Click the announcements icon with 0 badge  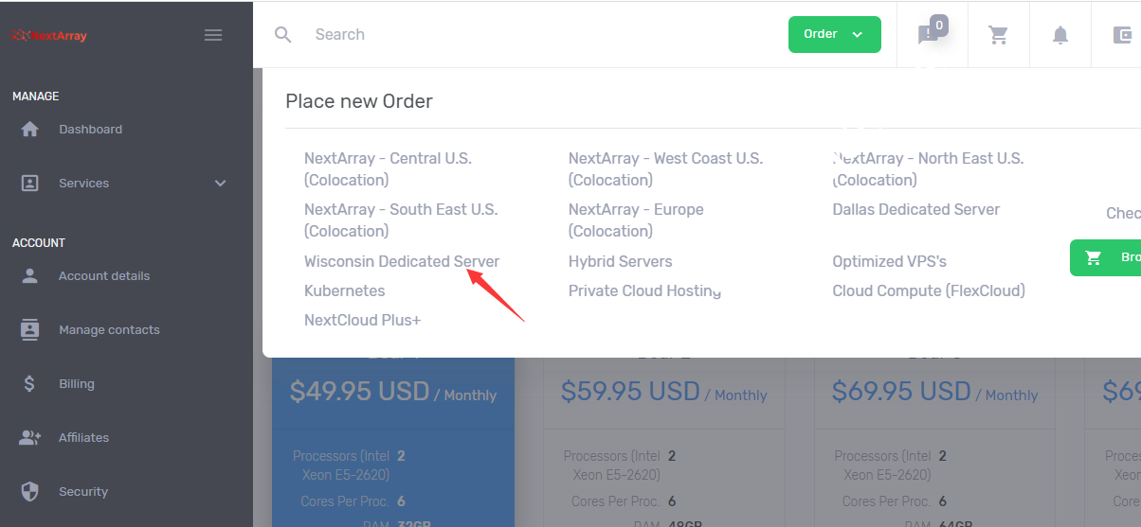[929, 34]
